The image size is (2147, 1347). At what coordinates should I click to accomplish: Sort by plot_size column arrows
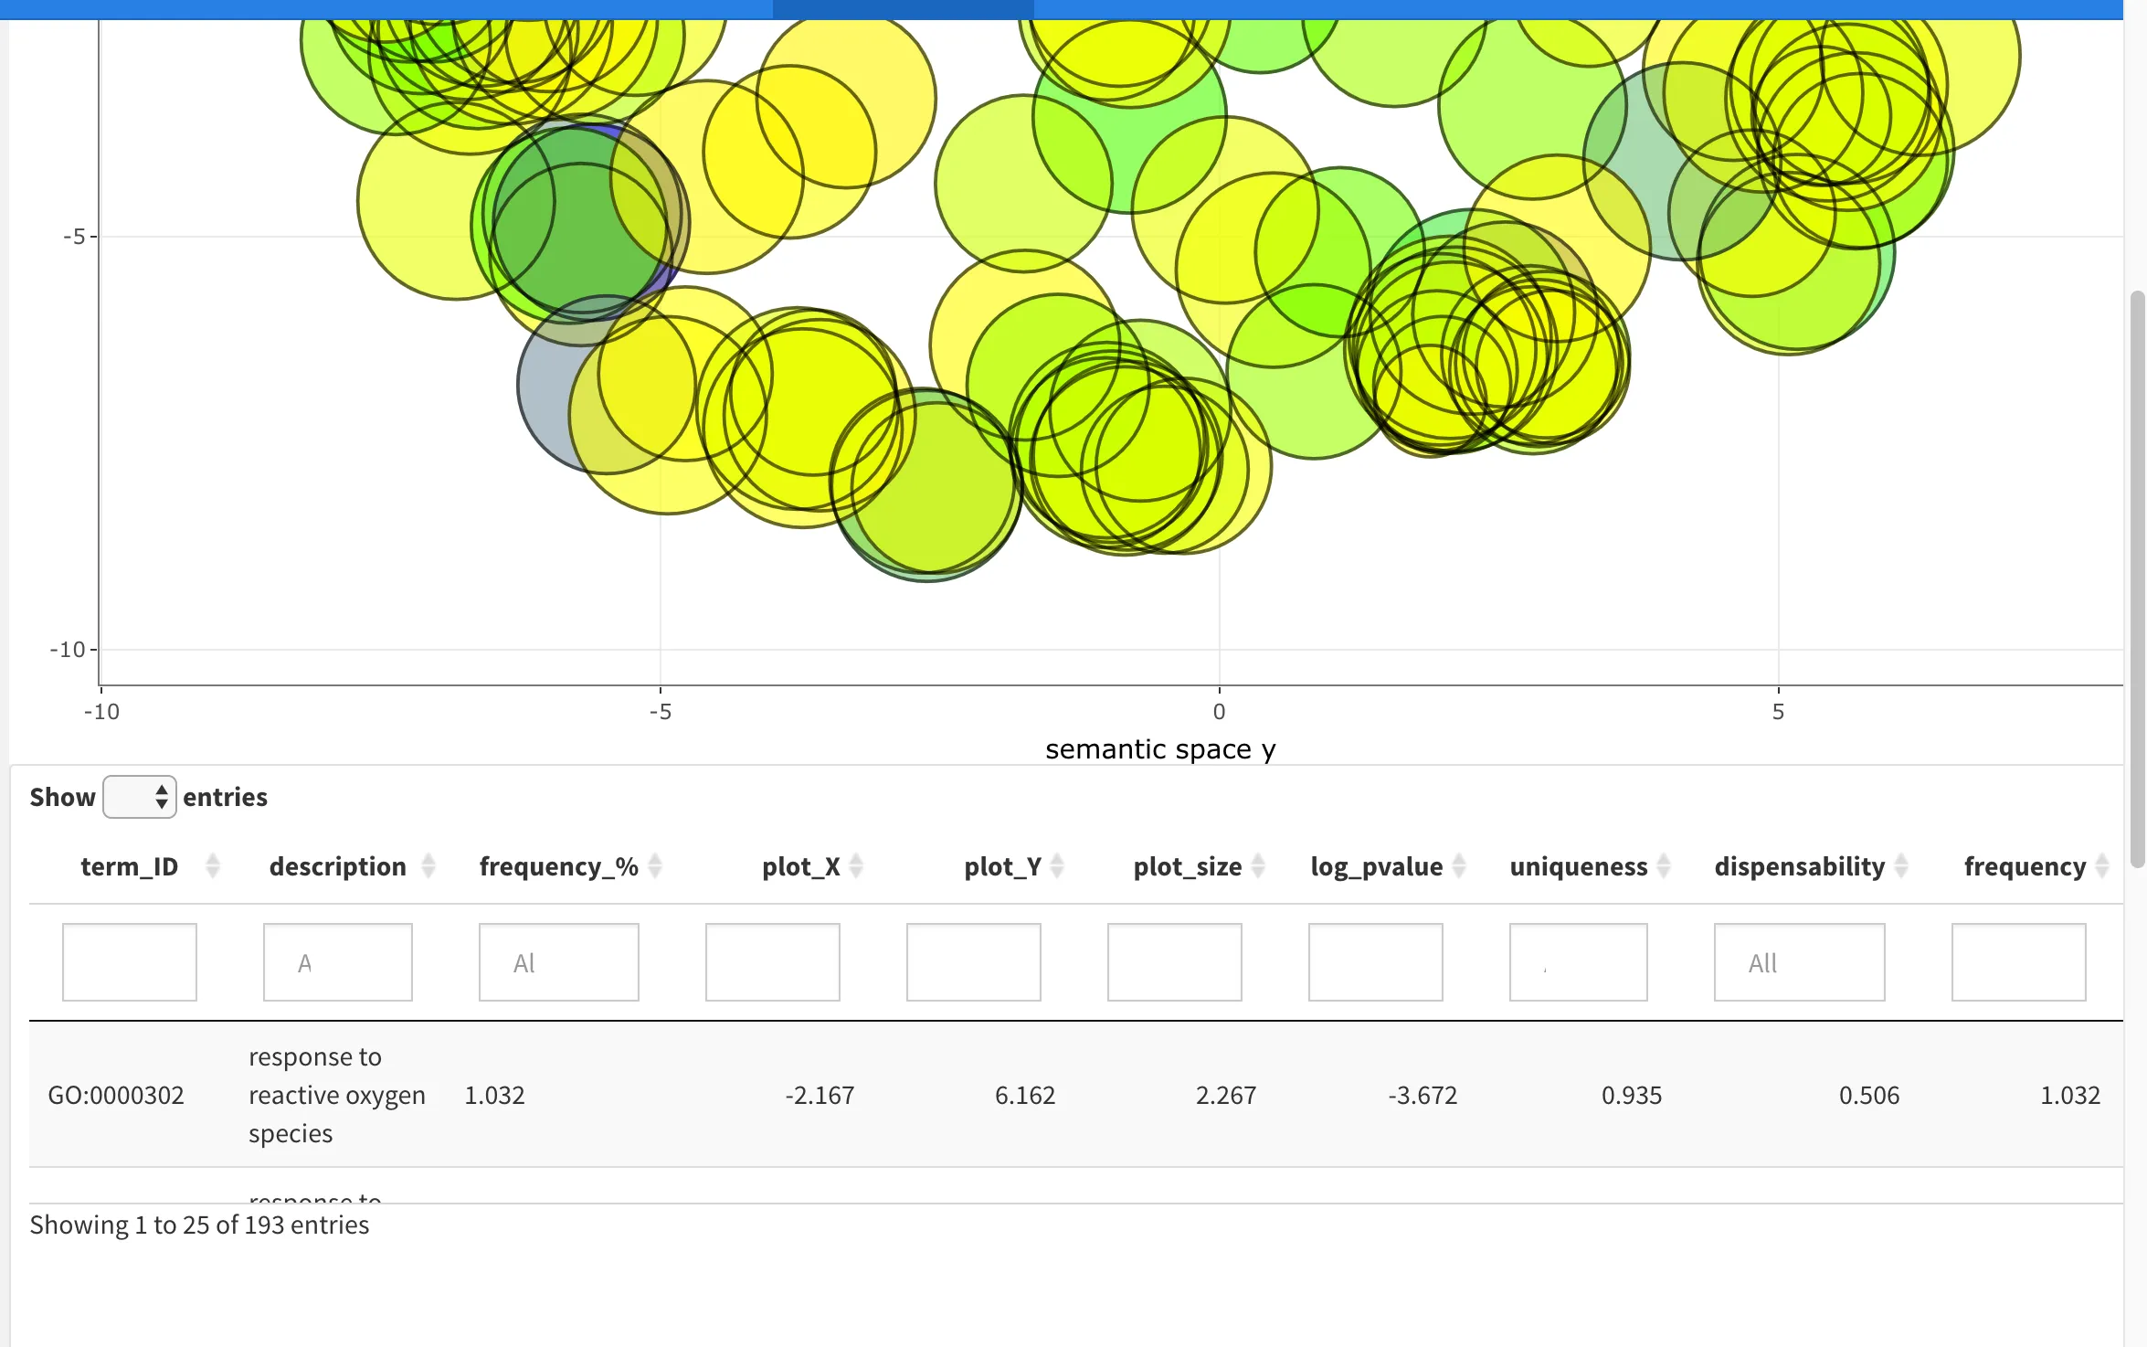1257,865
